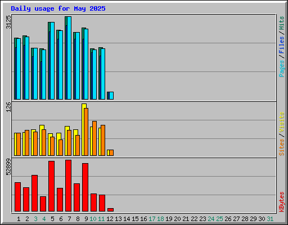The image size is (288, 225).
Task: Click the day 29 axis label
Action: (253, 219)
